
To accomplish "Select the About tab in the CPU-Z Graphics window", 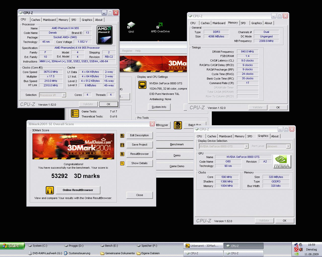I will 275,136.
